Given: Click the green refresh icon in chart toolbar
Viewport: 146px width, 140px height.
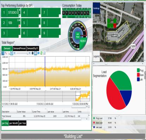Looking at the screenshot, I should coord(41,53).
